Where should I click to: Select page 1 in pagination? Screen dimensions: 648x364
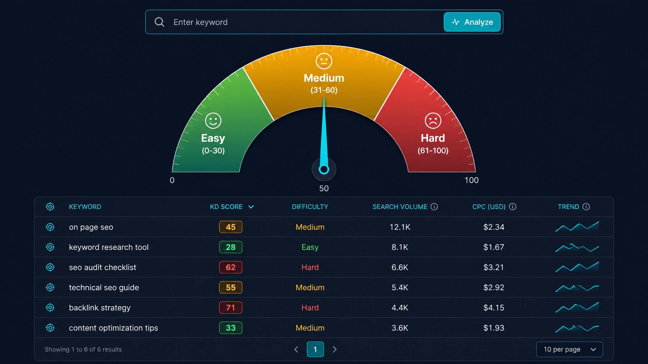(x=315, y=349)
